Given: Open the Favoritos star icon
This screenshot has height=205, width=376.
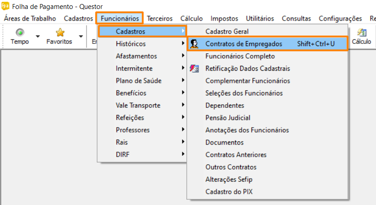Looking at the screenshot, I should coord(60,33).
